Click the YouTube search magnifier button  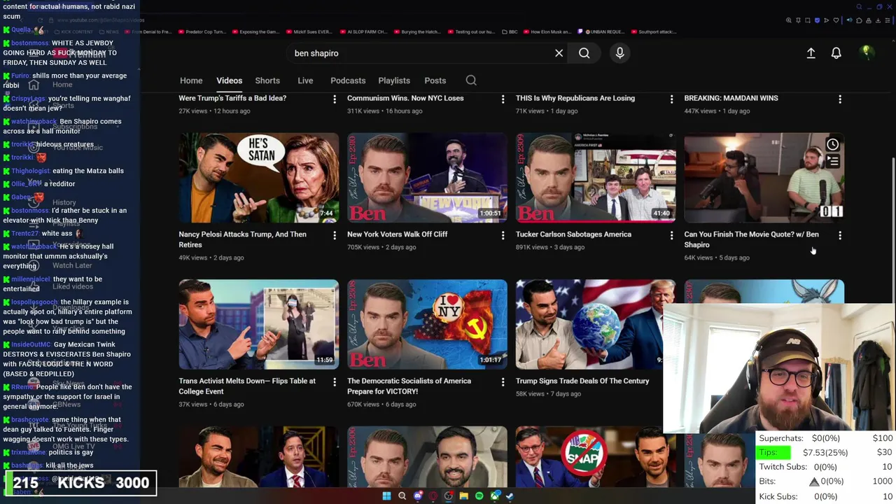[x=584, y=53]
